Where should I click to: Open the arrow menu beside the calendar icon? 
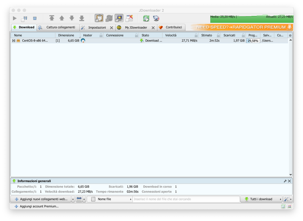pos(84,199)
